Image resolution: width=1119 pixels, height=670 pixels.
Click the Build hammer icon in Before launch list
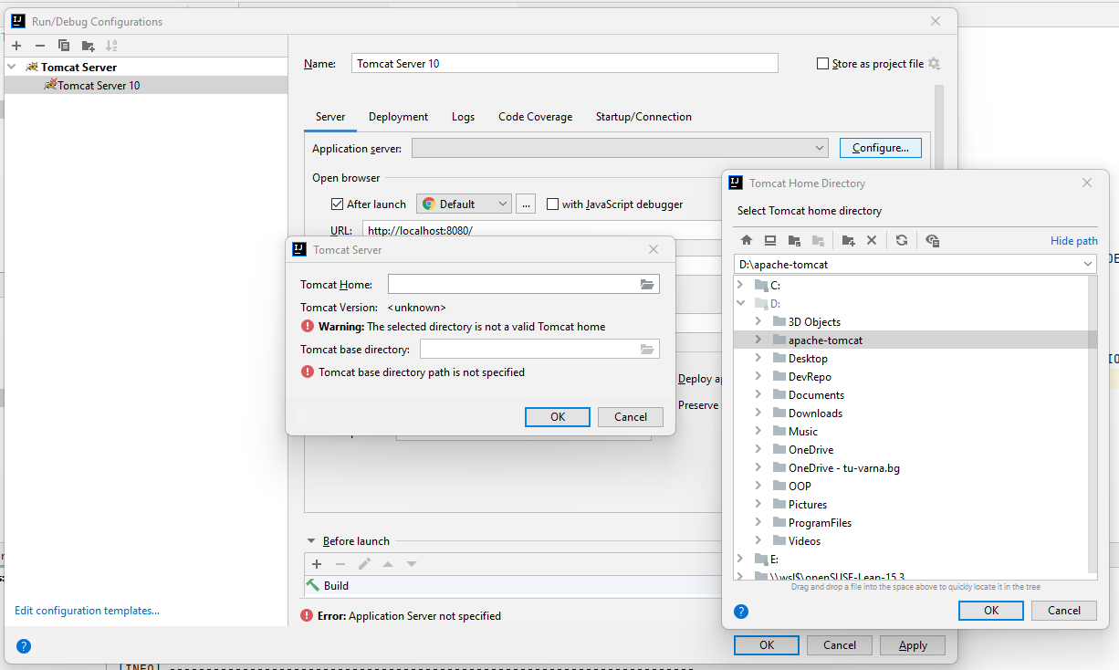tap(313, 585)
